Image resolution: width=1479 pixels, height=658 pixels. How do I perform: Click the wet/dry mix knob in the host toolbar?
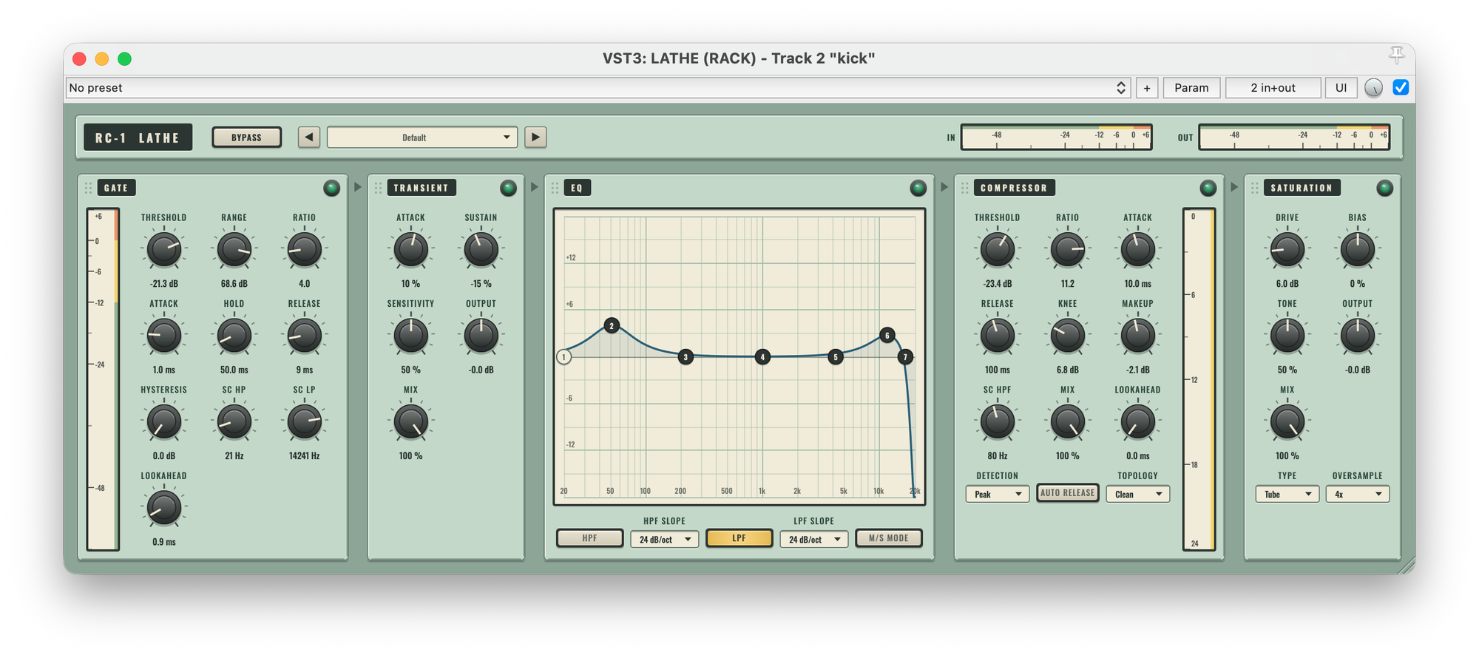[x=1373, y=88]
